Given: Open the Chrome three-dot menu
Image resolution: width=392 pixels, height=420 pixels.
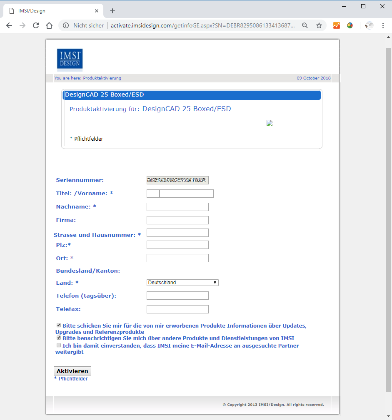Looking at the screenshot, I should 383,25.
